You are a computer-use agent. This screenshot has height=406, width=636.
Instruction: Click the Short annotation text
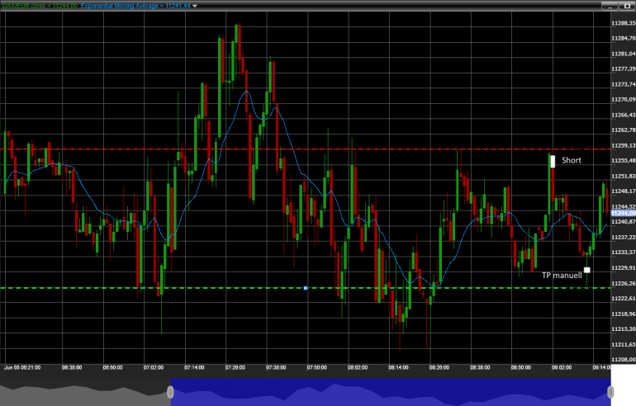[571, 160]
